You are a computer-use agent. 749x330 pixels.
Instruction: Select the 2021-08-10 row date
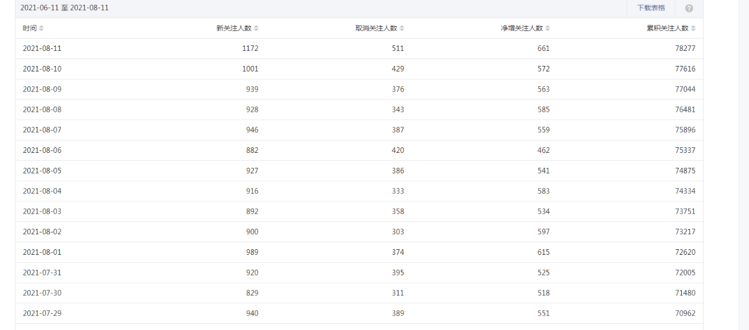(x=42, y=69)
